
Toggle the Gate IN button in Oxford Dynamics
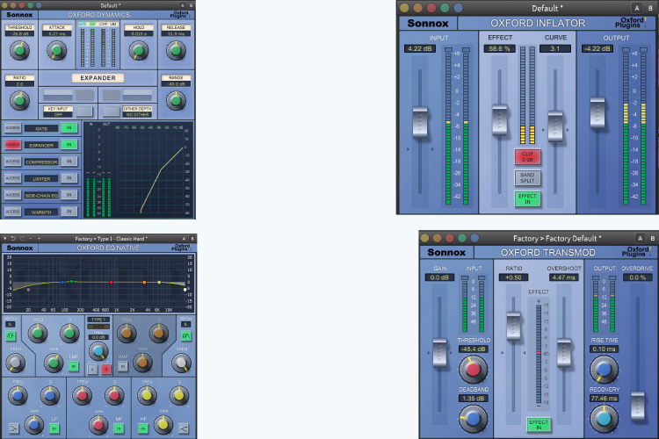click(x=69, y=127)
